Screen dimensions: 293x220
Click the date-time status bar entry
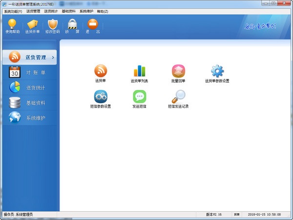(x=264, y=215)
